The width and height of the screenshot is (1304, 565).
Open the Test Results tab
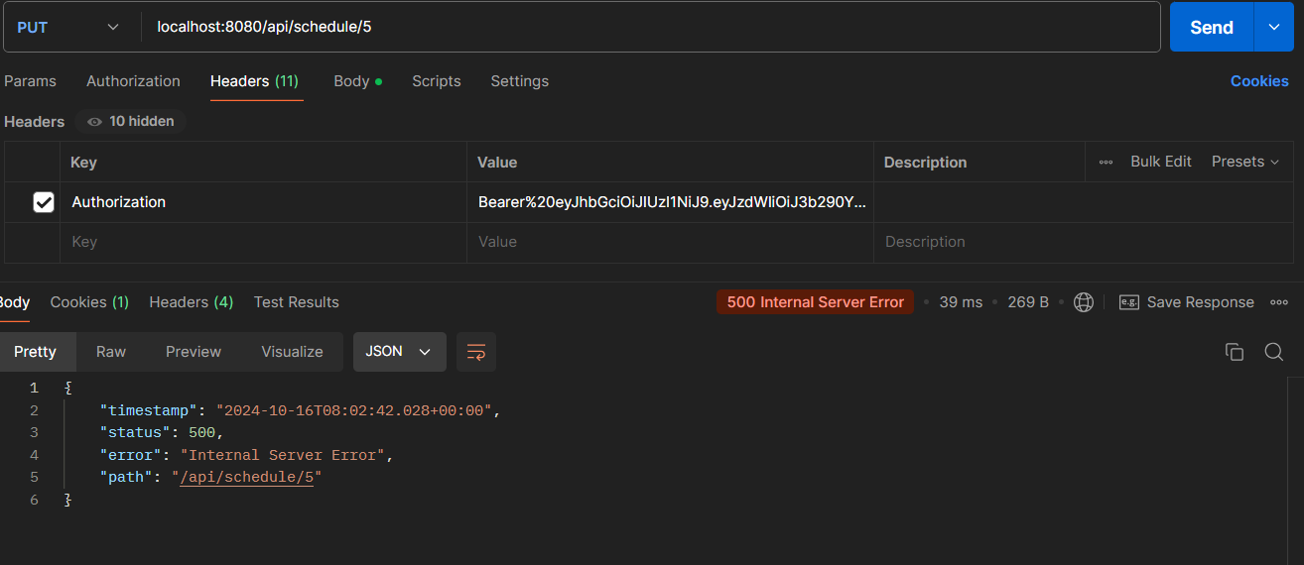point(297,302)
